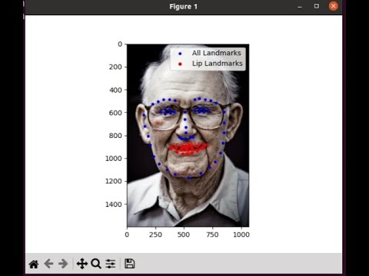Click x-axis tick label 750

pos(212,235)
